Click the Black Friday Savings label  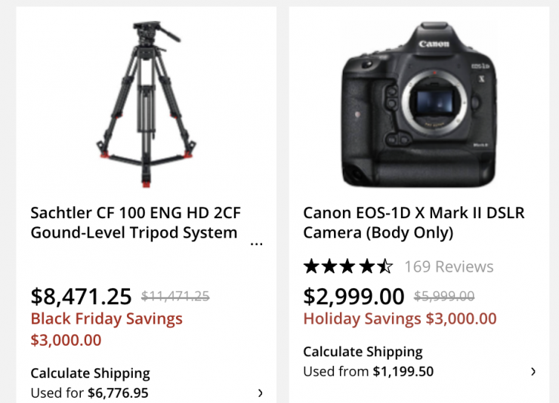pyautogui.click(x=107, y=318)
